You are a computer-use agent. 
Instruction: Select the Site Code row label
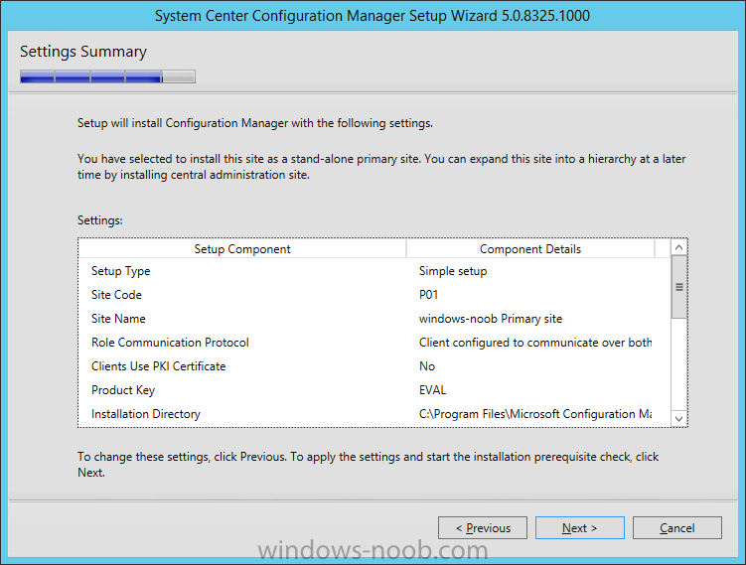click(x=116, y=294)
